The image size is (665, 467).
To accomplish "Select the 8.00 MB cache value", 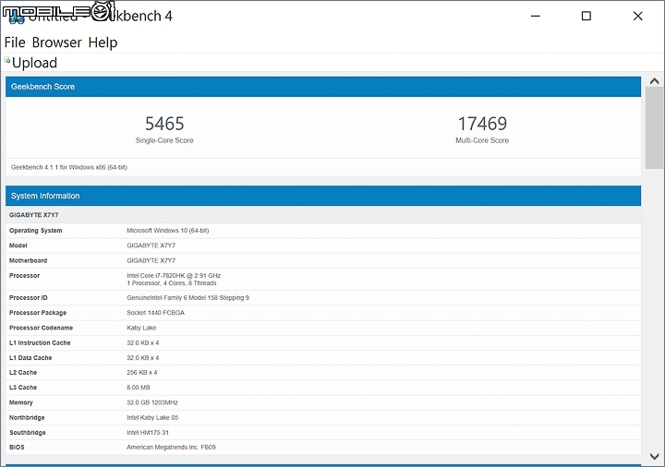I will 139,388.
